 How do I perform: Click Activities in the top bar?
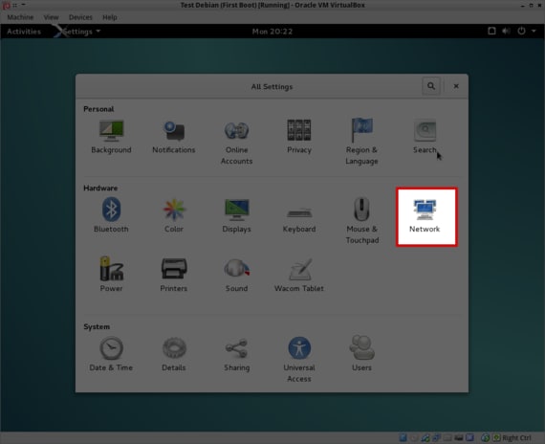pos(24,32)
